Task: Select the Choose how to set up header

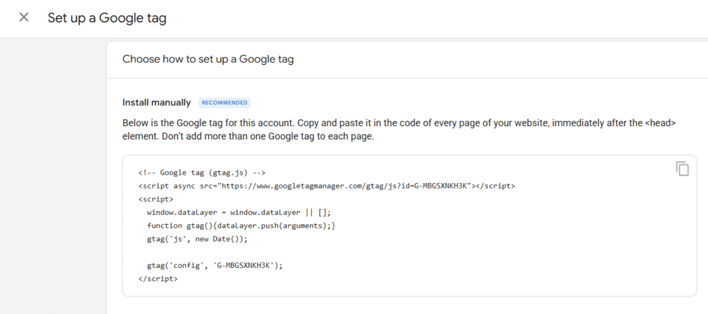Action: pyautogui.click(x=208, y=59)
